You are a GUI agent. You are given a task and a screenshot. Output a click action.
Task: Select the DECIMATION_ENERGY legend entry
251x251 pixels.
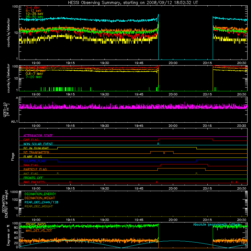tap(40, 194)
